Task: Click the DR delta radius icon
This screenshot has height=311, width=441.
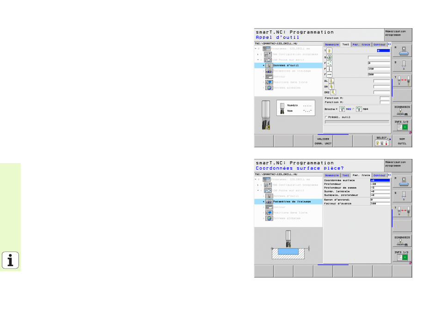Action: [x=331, y=86]
